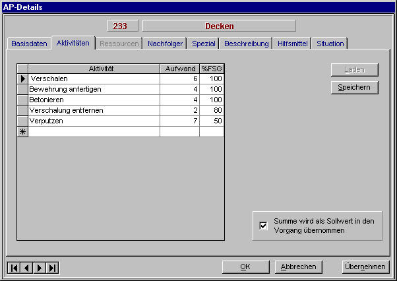The width and height of the screenshot is (397, 281).
Task: Open the Spezial tab
Action: coord(204,44)
